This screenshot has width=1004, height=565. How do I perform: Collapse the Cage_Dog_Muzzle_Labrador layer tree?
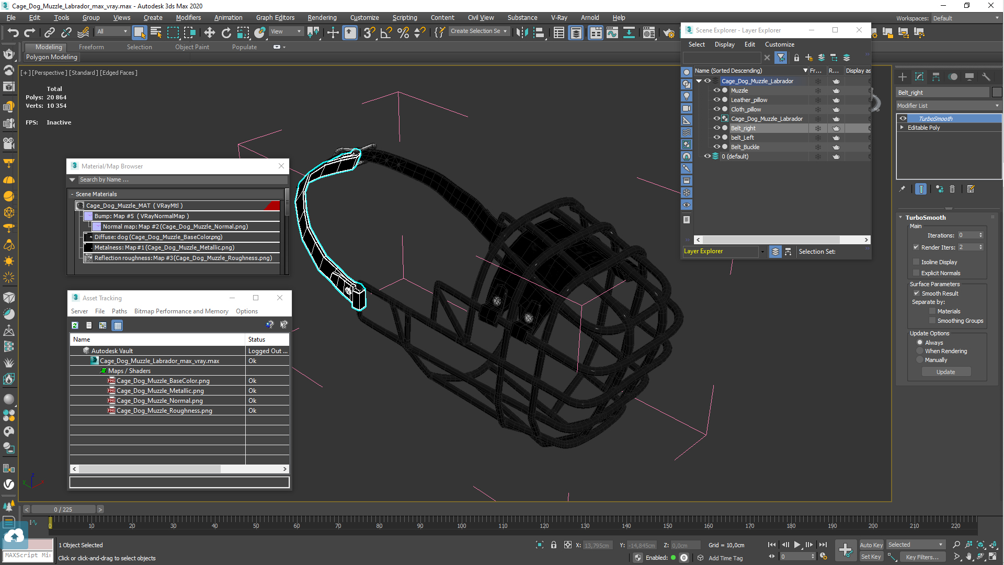pyautogui.click(x=699, y=81)
